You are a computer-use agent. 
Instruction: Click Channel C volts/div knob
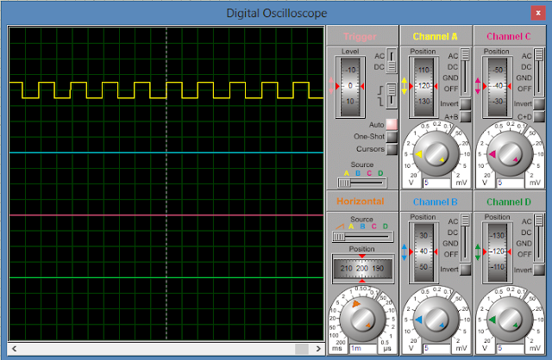pos(510,154)
